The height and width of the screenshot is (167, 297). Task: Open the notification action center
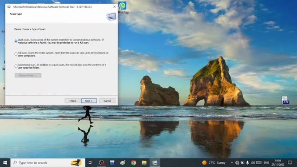(x=290, y=163)
